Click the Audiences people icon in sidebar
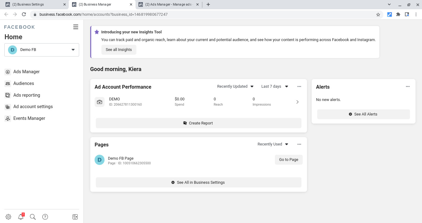Screen dimensions: 422x223 [x=8, y=83]
